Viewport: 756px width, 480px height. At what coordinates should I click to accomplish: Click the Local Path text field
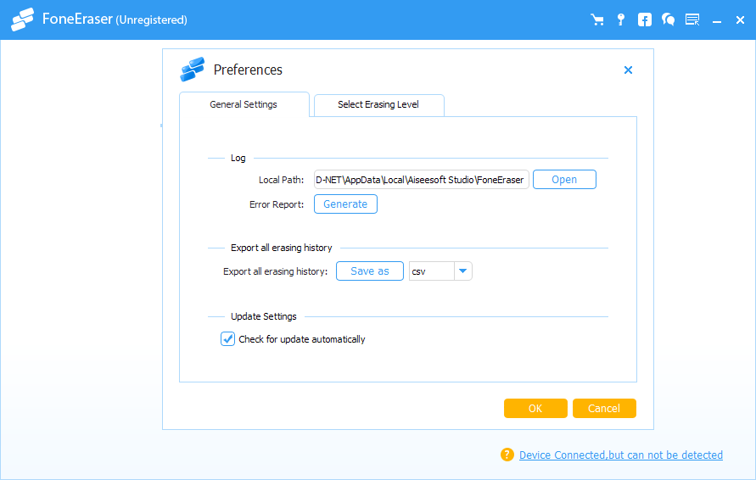click(422, 179)
